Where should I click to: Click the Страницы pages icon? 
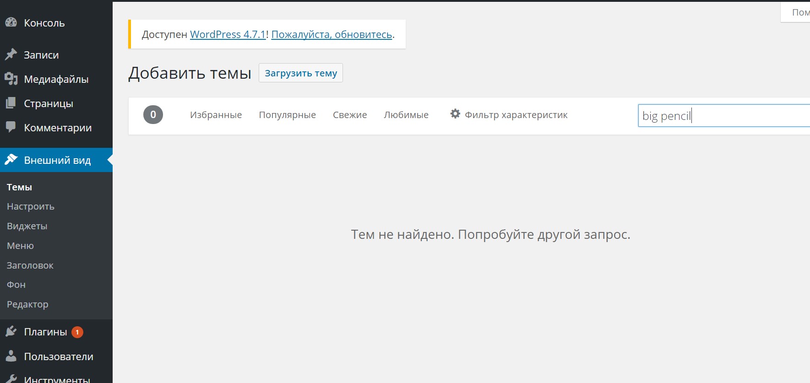pyautogui.click(x=11, y=103)
